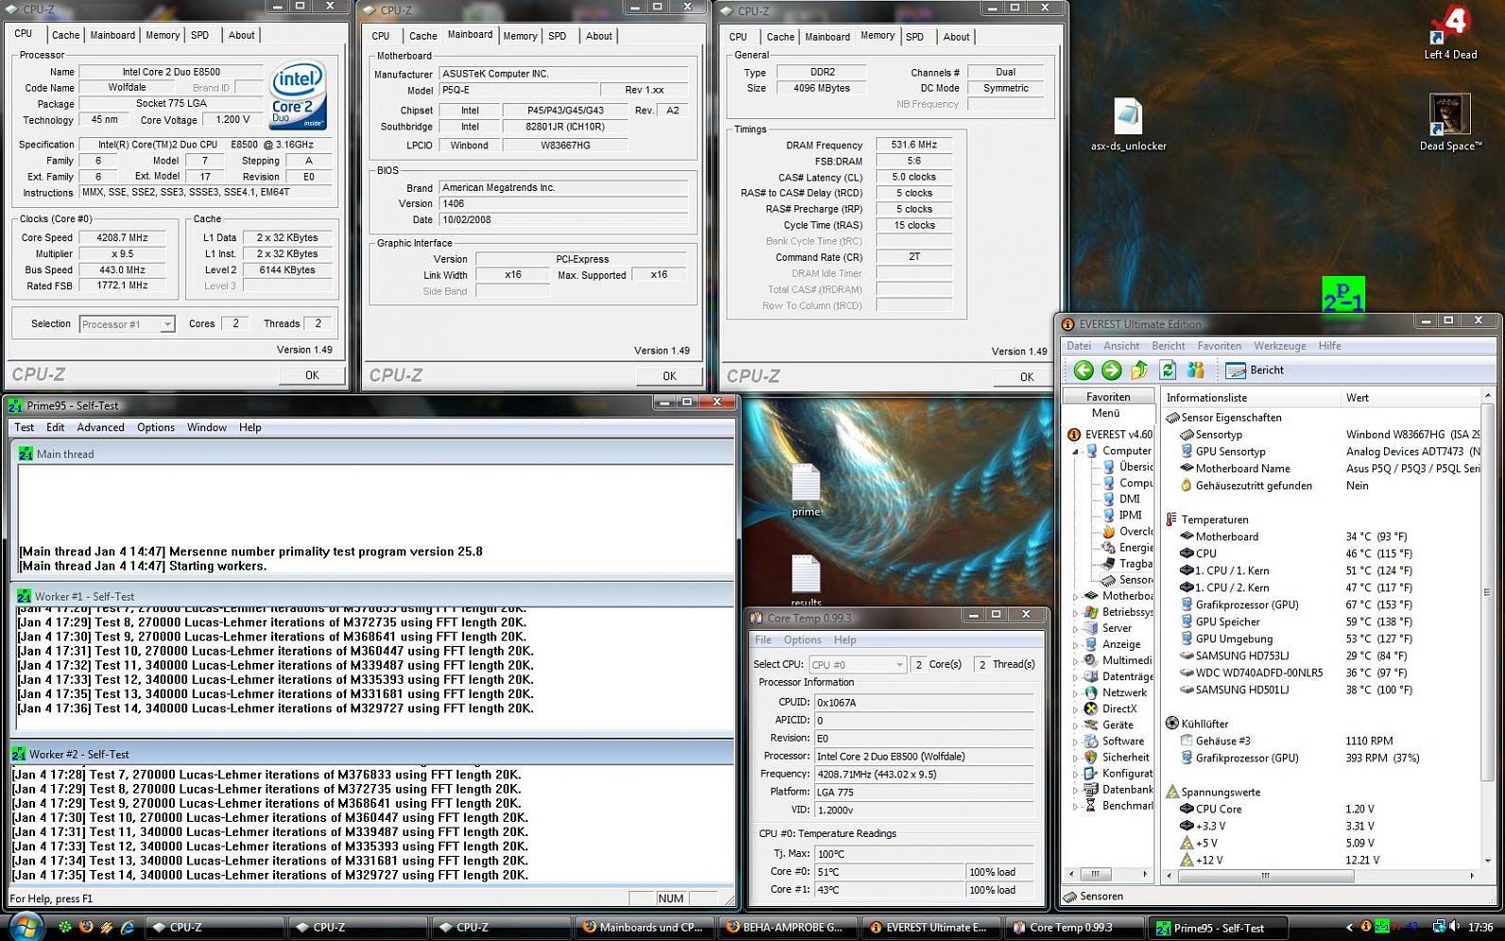Select IPMI node in EVEREST tree
The image size is (1505, 941).
coord(1122,515)
